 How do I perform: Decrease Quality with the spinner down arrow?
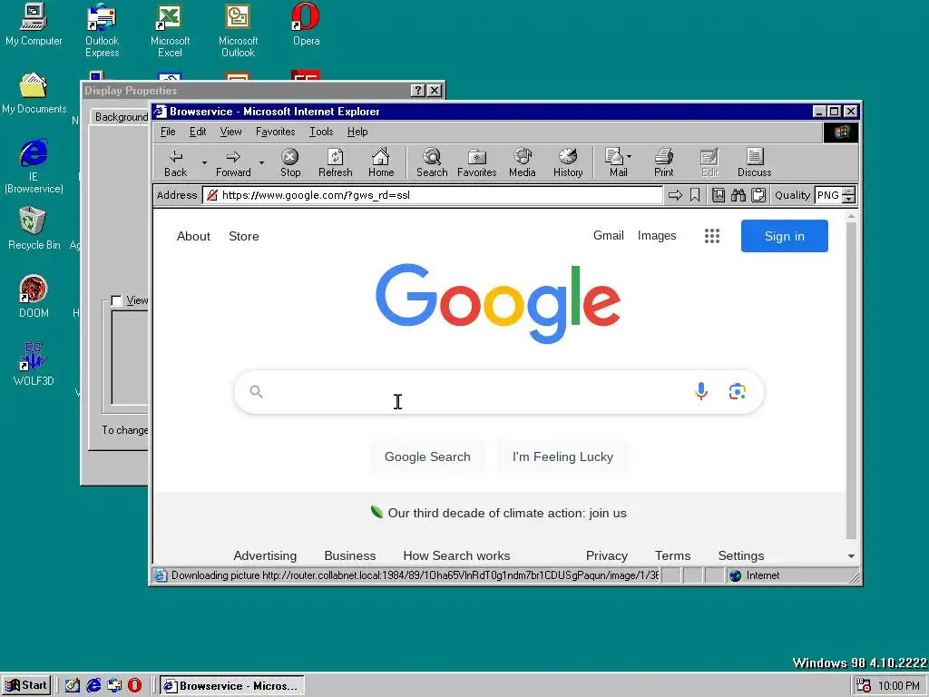click(848, 199)
